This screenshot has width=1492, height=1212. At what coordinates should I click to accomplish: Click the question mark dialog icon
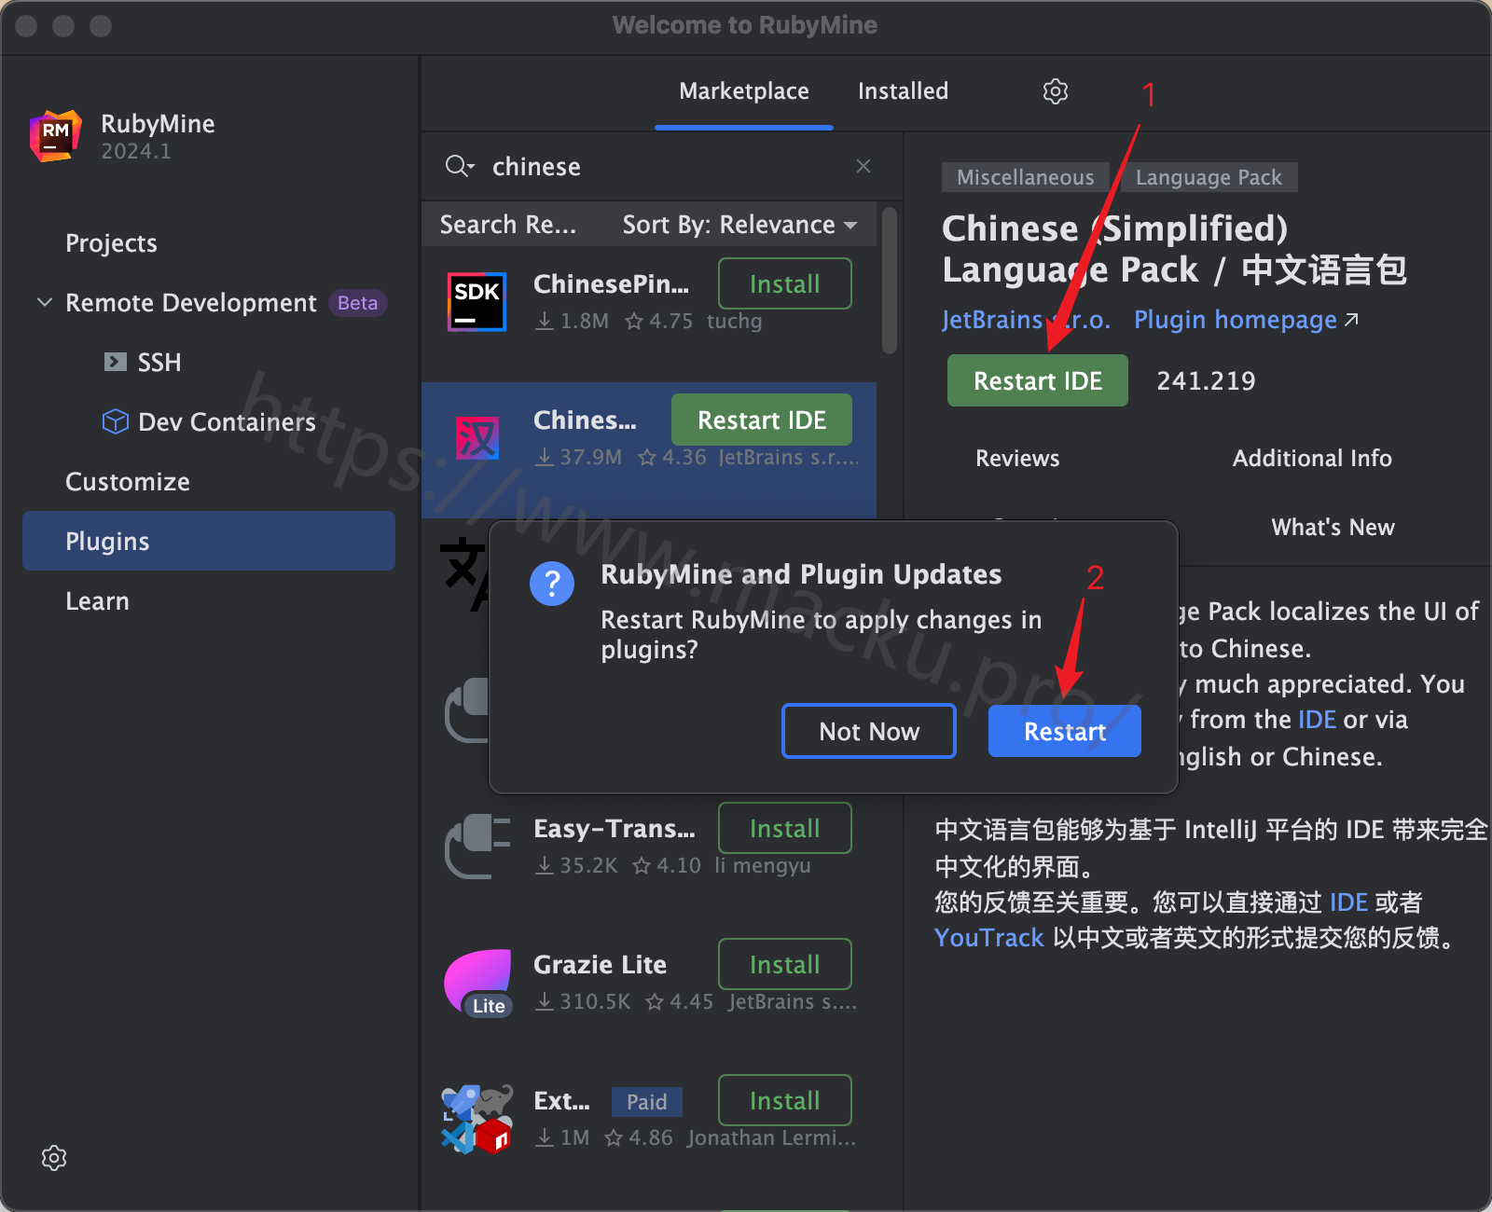coord(552,584)
